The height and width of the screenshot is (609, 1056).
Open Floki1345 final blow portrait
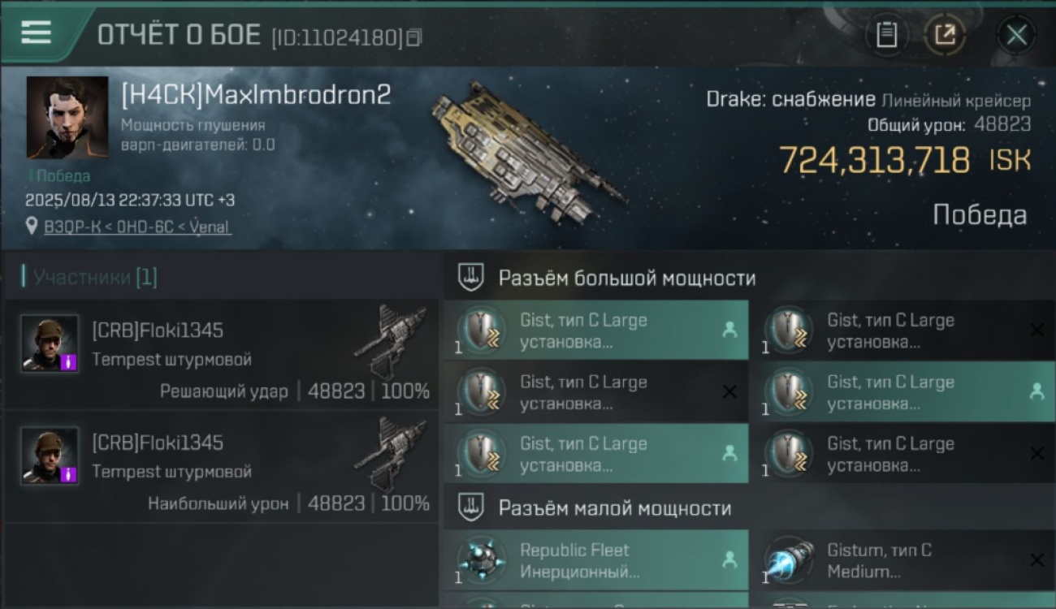point(50,343)
